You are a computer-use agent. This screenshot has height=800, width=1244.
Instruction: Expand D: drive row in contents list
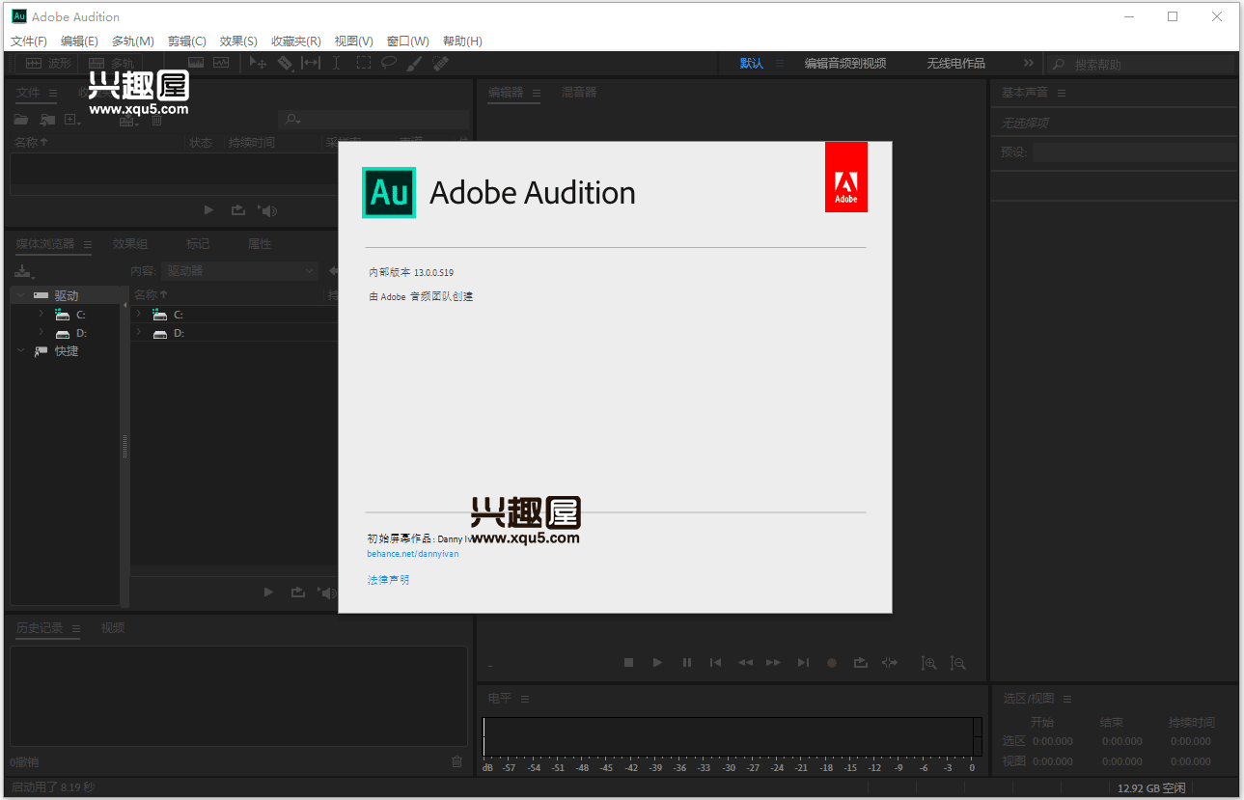(x=138, y=332)
